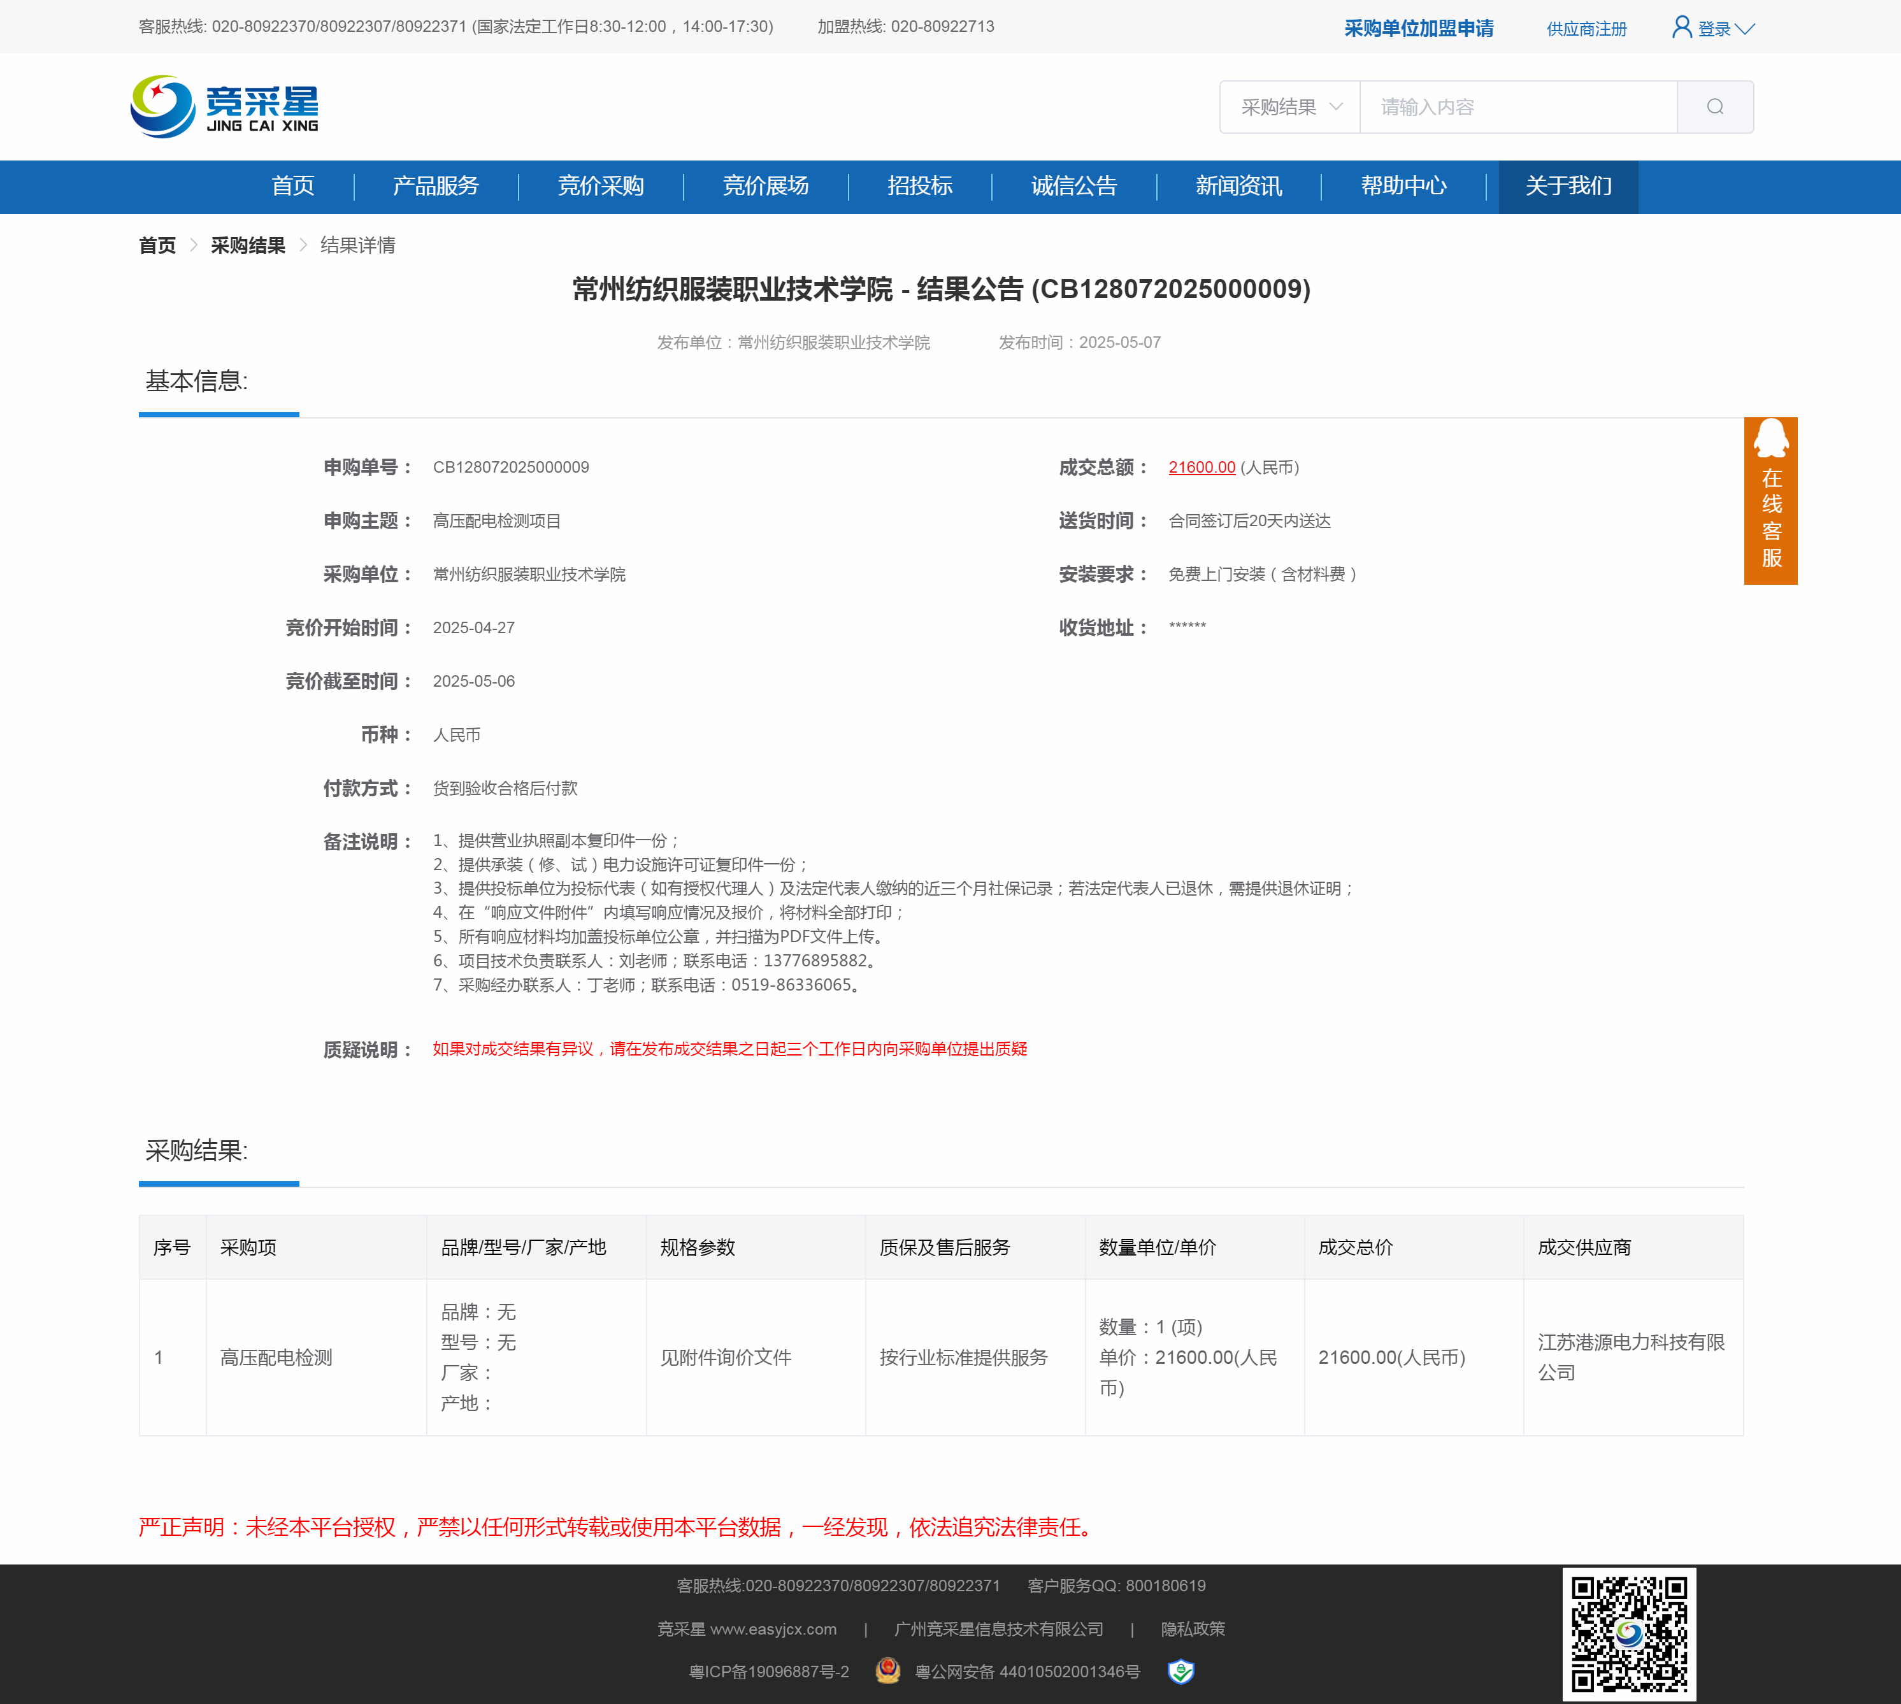Go to the 招投标 menu item
The image size is (1901, 1704).
[x=919, y=186]
